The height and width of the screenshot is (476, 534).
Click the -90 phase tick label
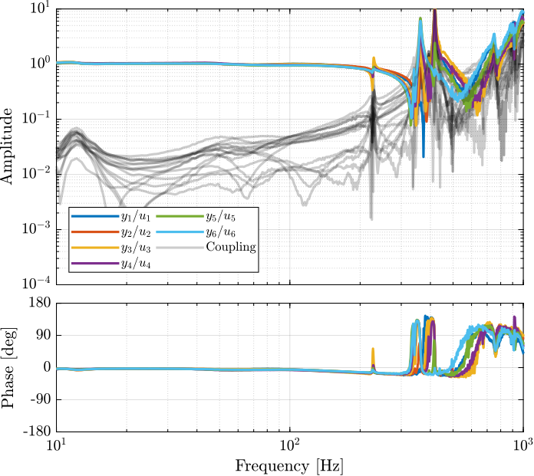click(x=41, y=399)
